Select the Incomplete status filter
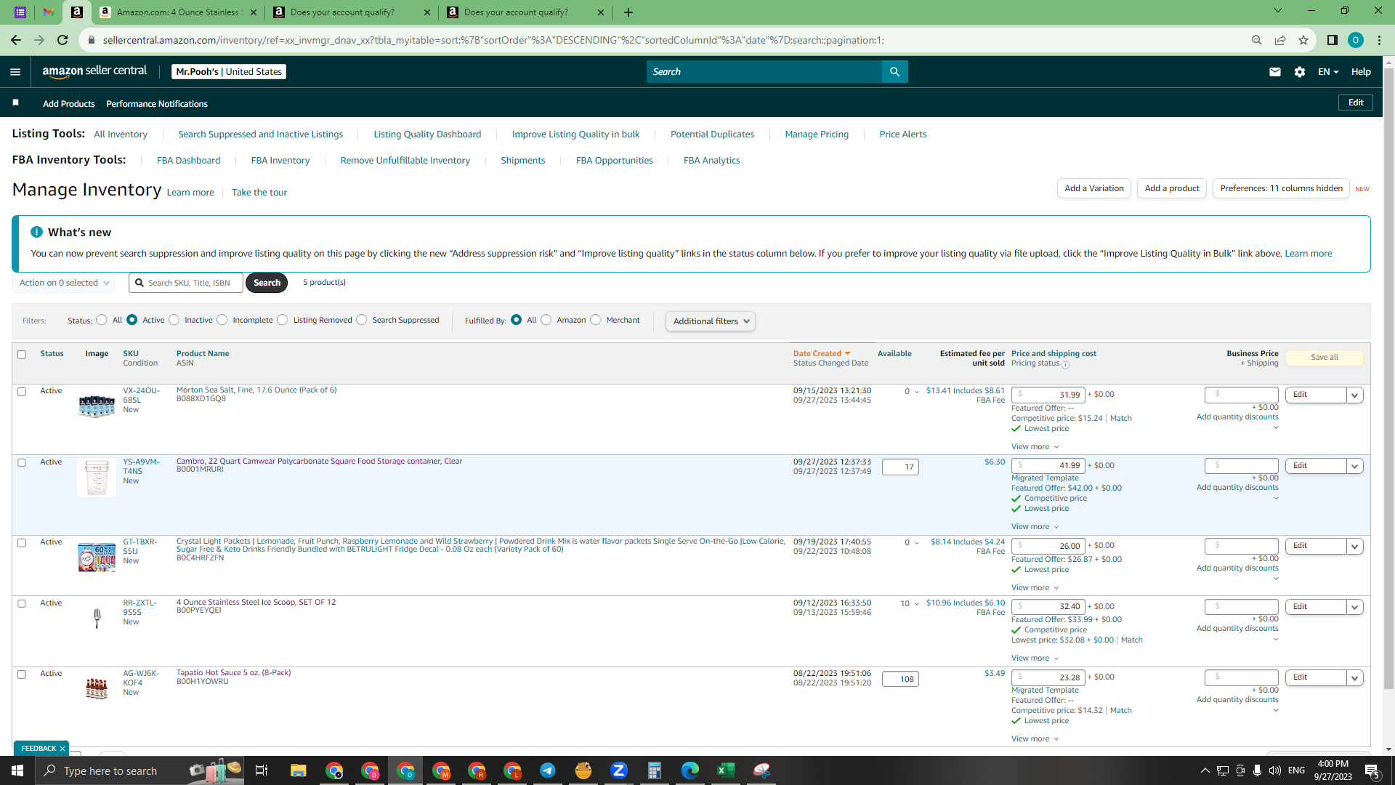The width and height of the screenshot is (1395, 785). (222, 320)
